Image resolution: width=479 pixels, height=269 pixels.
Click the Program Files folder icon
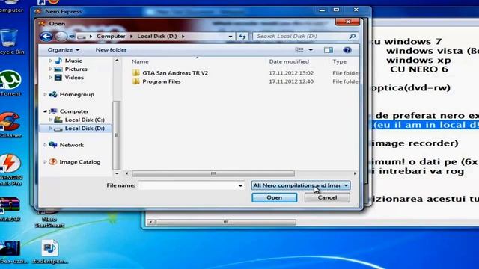pos(136,81)
